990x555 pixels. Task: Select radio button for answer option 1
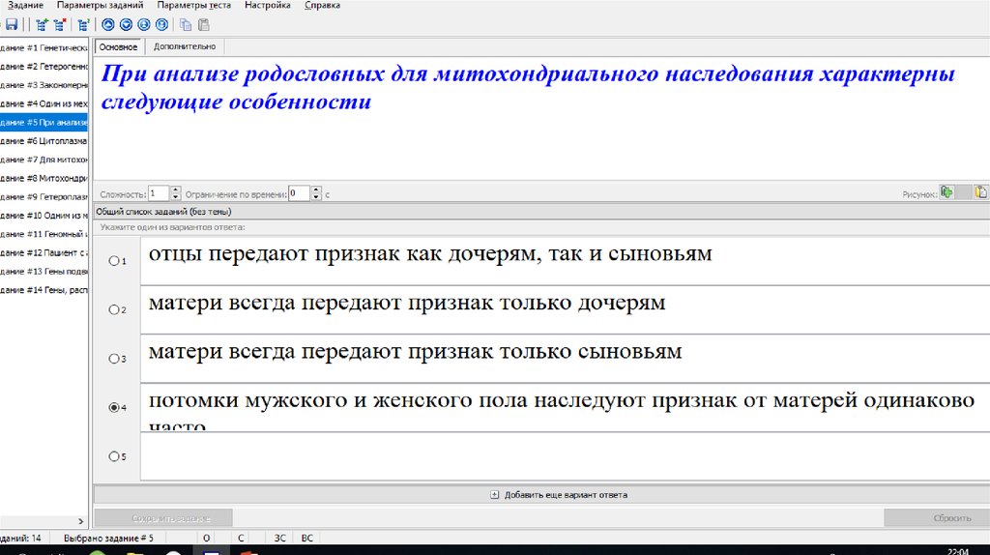pos(115,261)
